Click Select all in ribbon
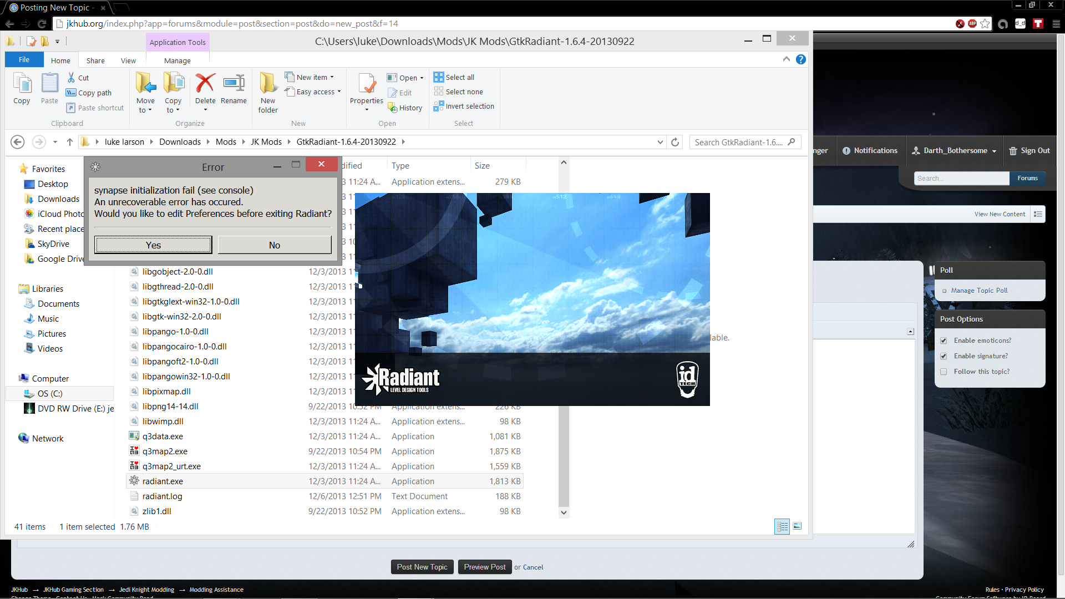The image size is (1065, 599). (x=454, y=77)
